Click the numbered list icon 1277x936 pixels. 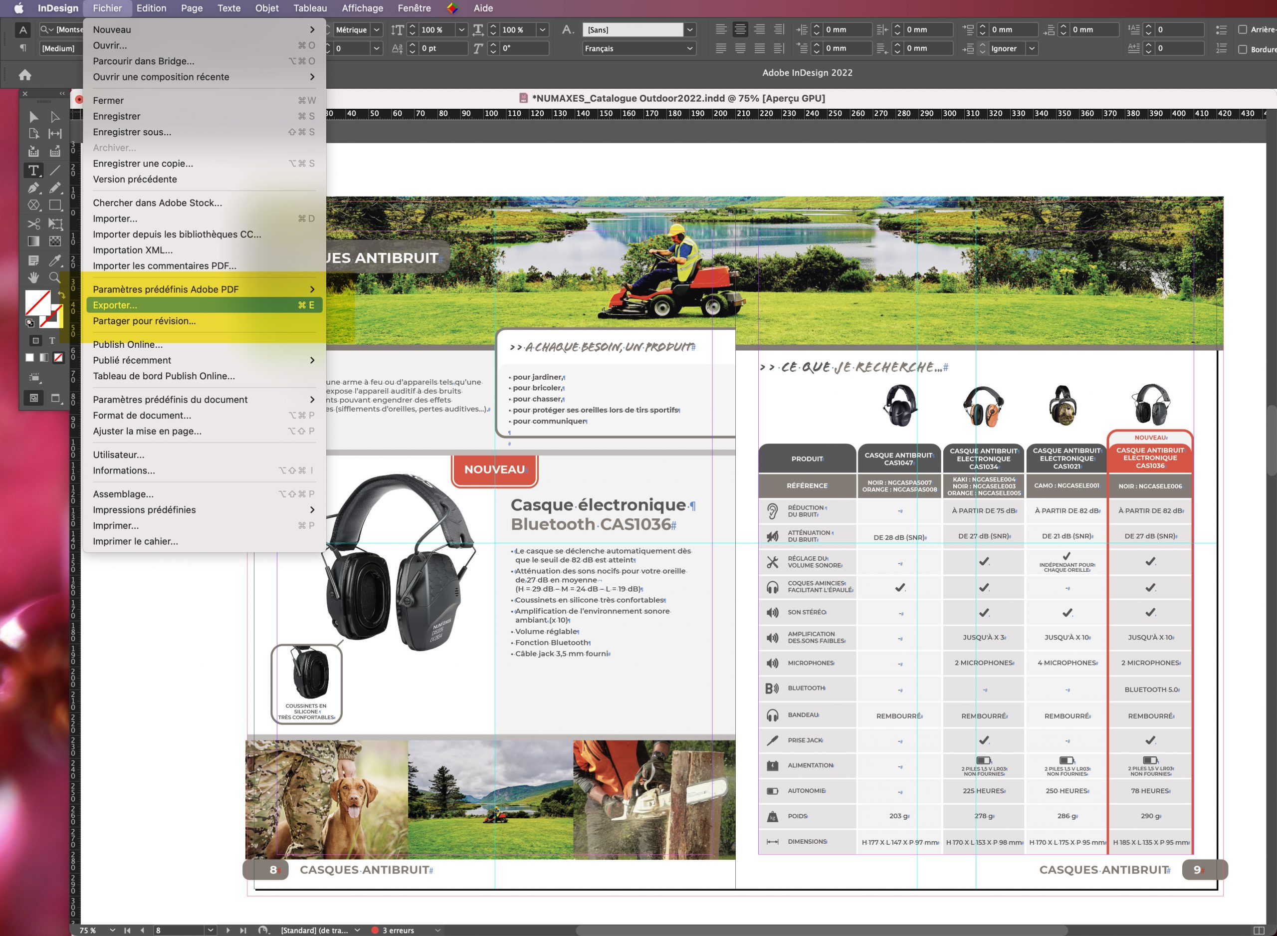pyautogui.click(x=1222, y=49)
